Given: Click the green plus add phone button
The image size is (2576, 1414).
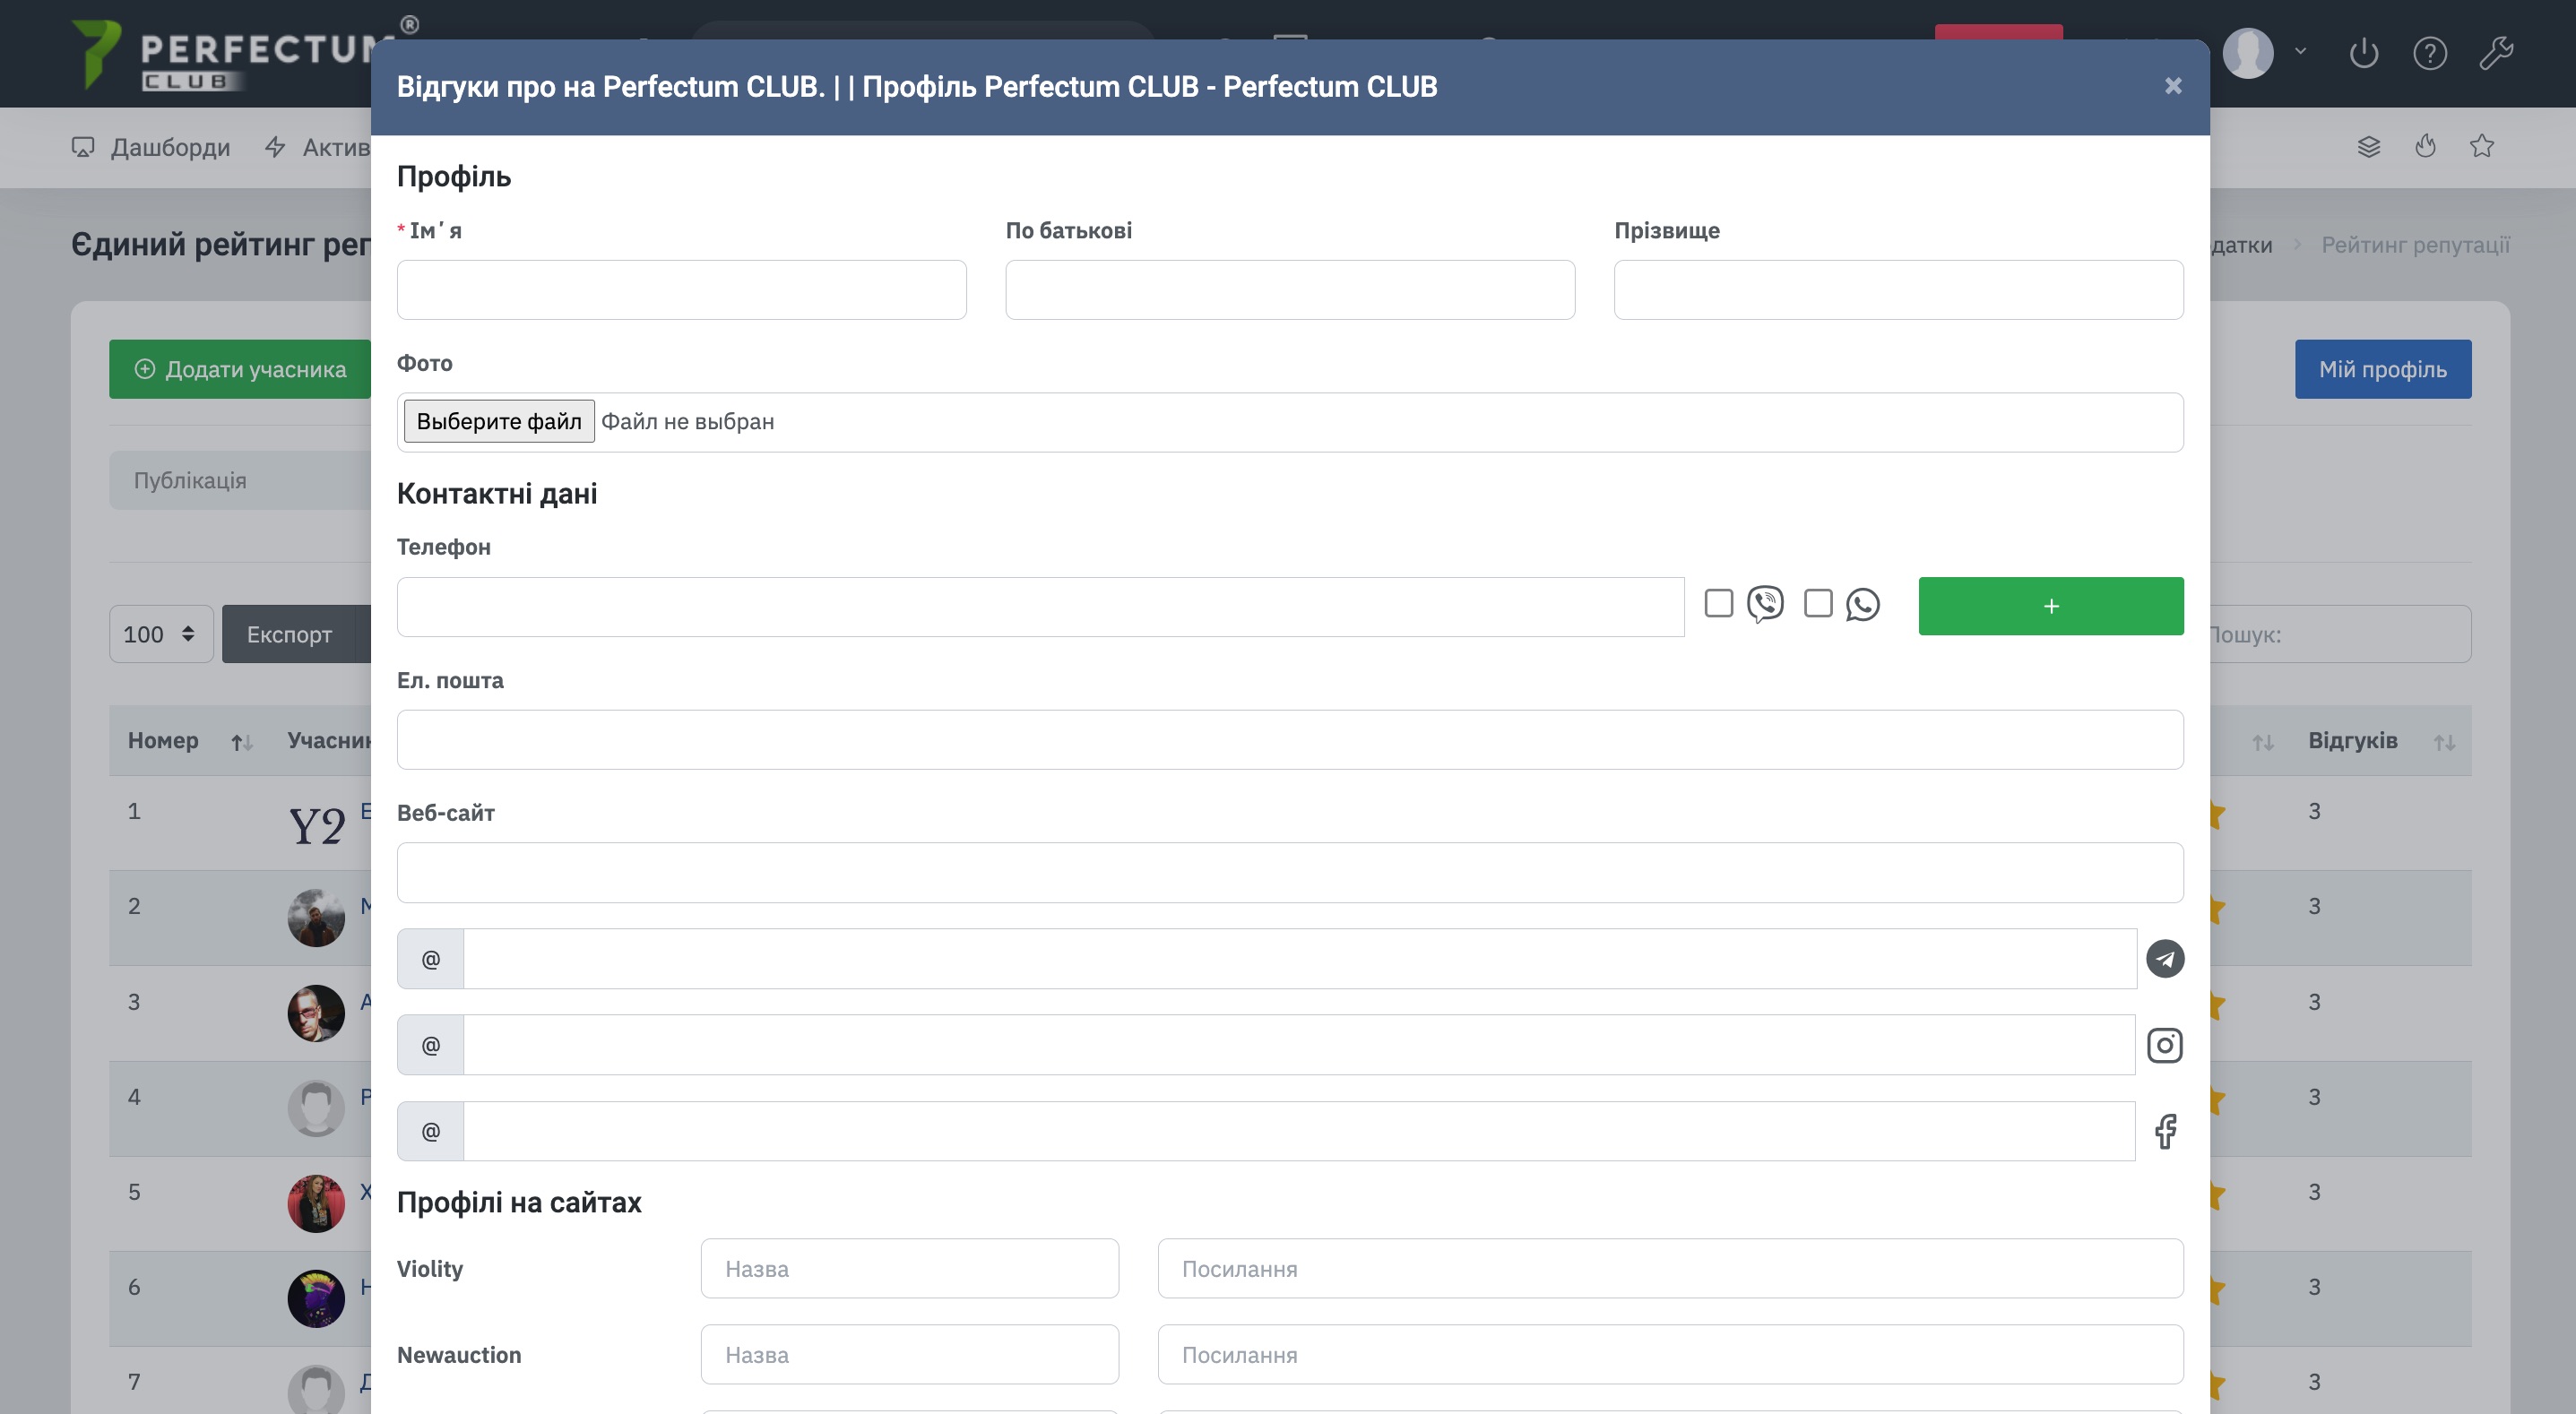Looking at the screenshot, I should pos(2050,606).
